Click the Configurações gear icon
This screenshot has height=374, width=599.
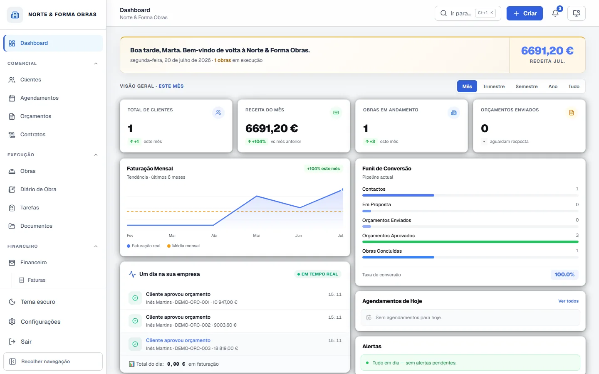coord(12,322)
